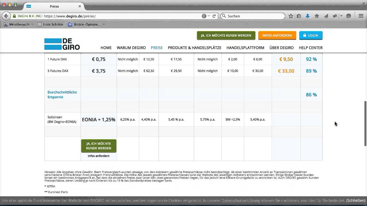Viewport: 367px width, 206px height.
Task: Click the '€ 33,00' orange value
Action: point(286,71)
